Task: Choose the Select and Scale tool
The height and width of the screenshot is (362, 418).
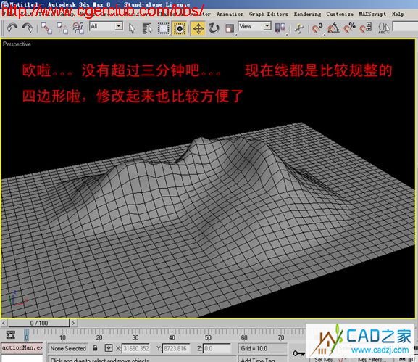Action: 229,28
